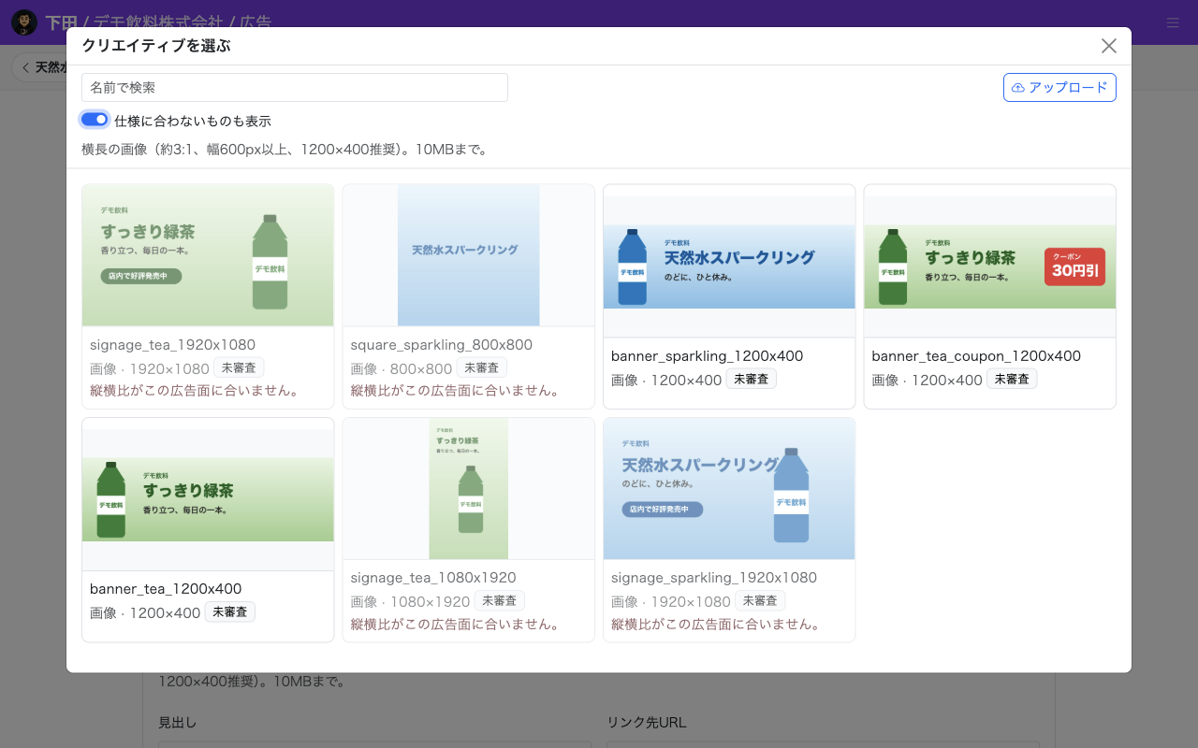Viewport: 1198px width, 748px height.
Task: Click 未審査 badge on banner_tea_coupon_1200x400
Action: [1012, 379]
